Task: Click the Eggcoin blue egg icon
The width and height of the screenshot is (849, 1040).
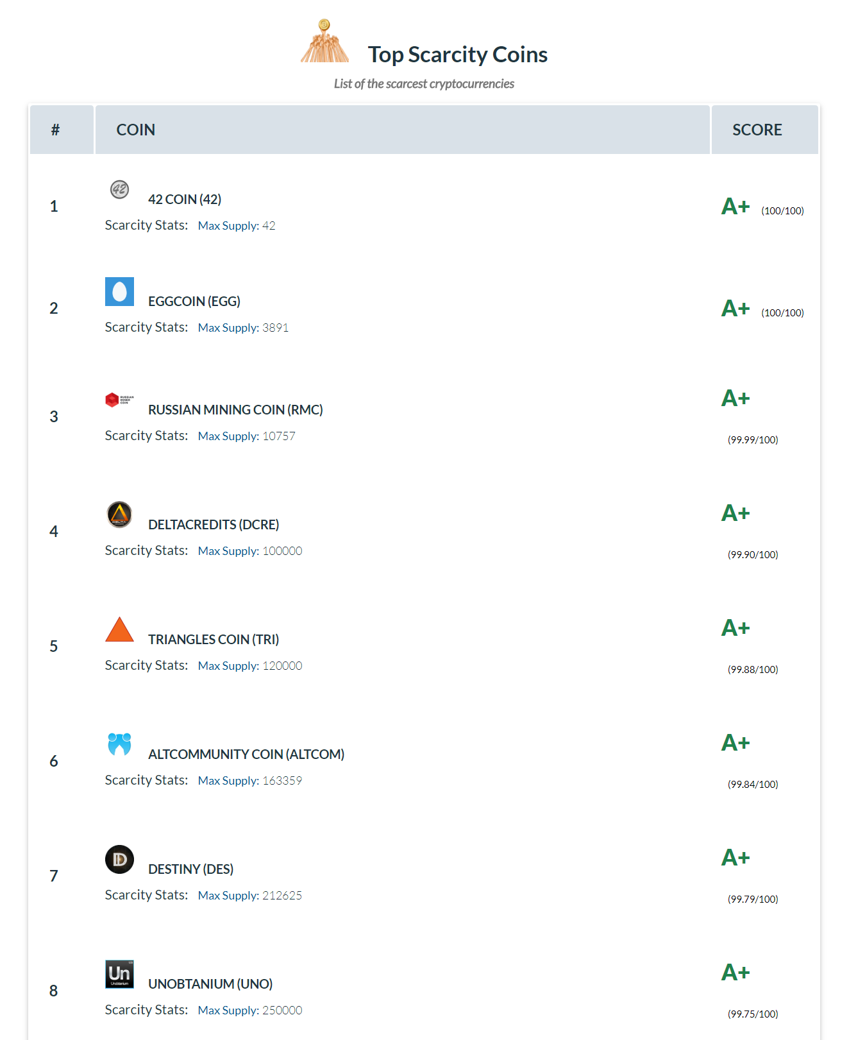Action: pyautogui.click(x=119, y=291)
